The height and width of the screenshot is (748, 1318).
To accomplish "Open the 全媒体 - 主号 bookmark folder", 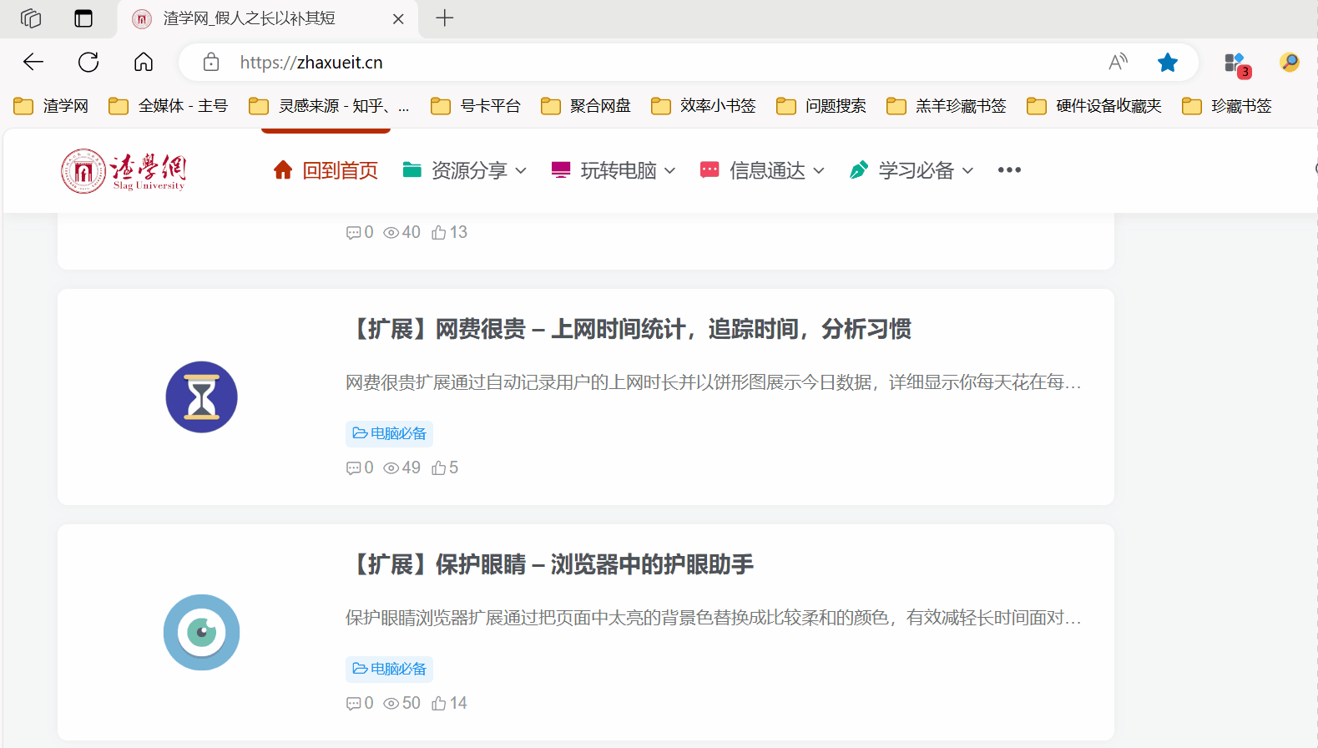I will coord(169,106).
